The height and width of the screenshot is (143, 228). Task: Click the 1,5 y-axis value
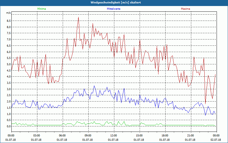9,108
